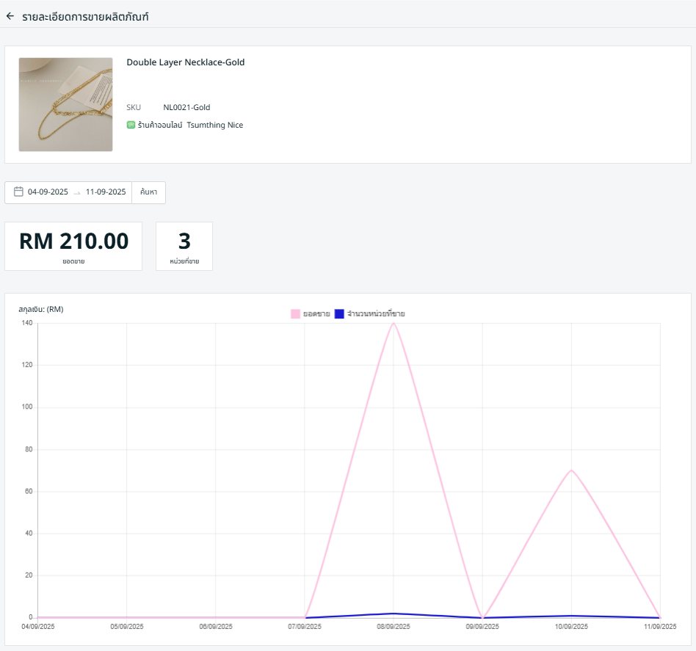Click the SKU value NL0021-Gold

pyautogui.click(x=186, y=107)
